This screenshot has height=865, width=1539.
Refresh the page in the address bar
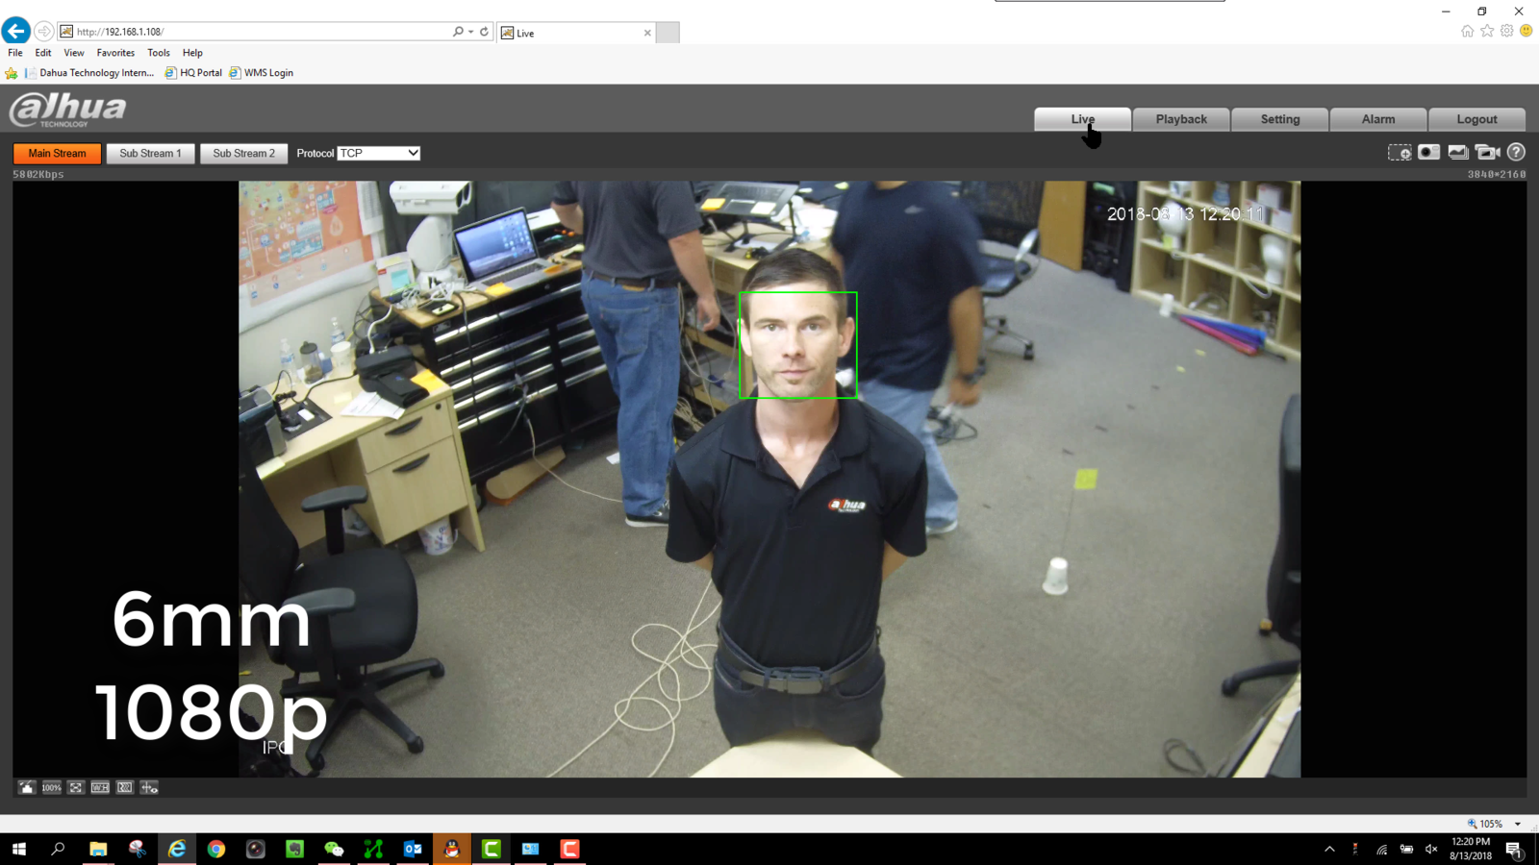[485, 32]
